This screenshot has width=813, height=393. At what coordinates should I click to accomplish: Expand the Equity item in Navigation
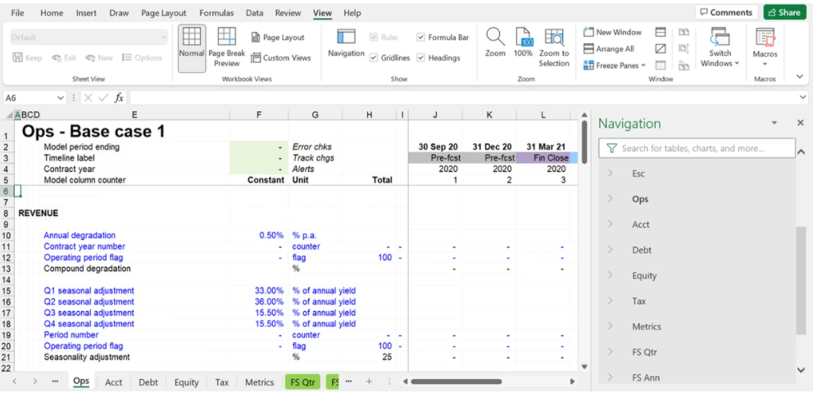(x=610, y=275)
